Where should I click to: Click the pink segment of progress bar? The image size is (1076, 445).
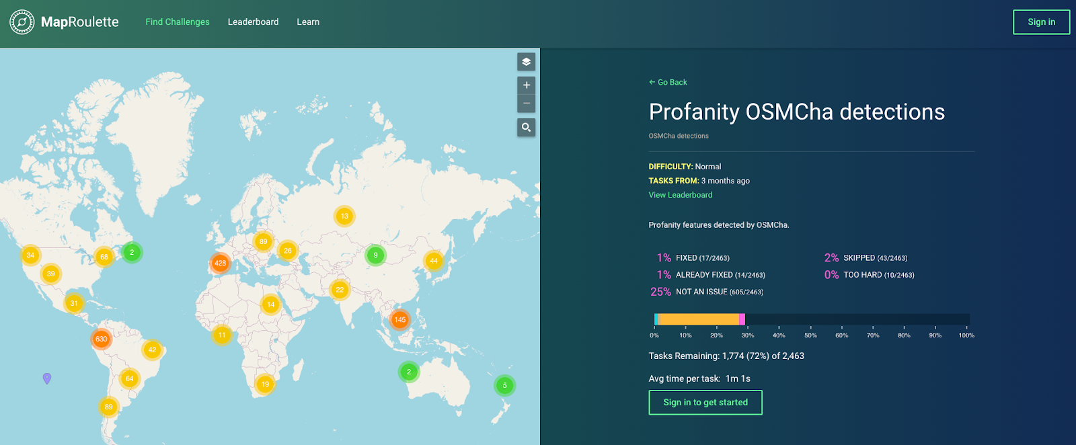[x=742, y=319]
